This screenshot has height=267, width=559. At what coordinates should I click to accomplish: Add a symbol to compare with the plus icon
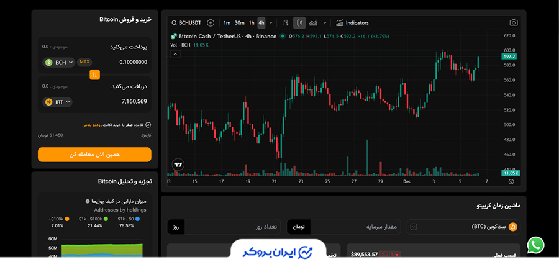click(211, 23)
